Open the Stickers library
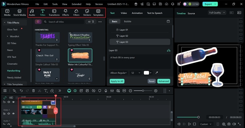 [87, 13]
